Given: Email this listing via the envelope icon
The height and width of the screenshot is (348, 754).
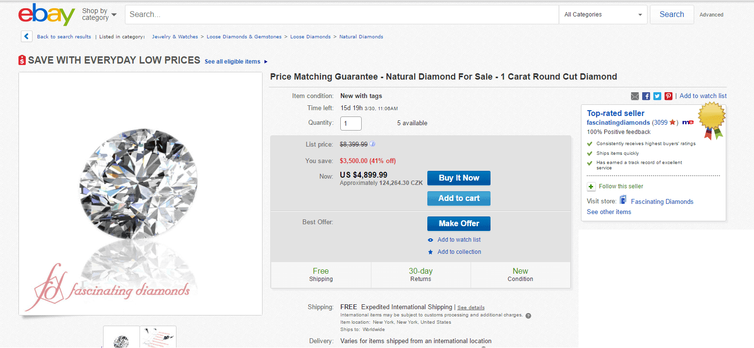Looking at the screenshot, I should (x=635, y=96).
